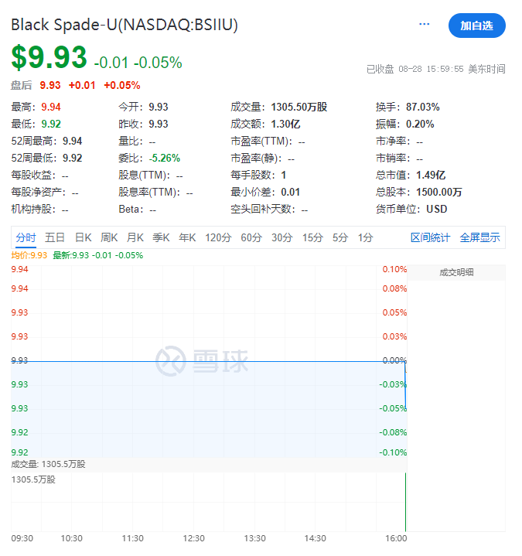Open the 季K quarterly chart tab
The height and width of the screenshot is (556, 522).
click(161, 237)
